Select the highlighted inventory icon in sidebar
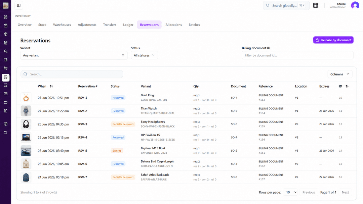The height and width of the screenshot is (204, 363). tap(6, 77)
